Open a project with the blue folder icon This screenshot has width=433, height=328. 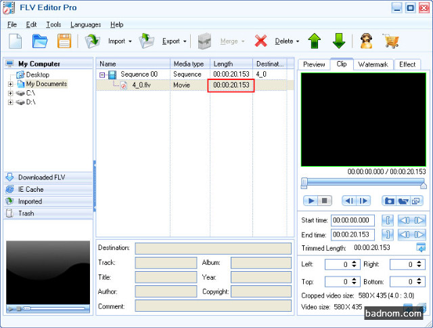tap(40, 41)
